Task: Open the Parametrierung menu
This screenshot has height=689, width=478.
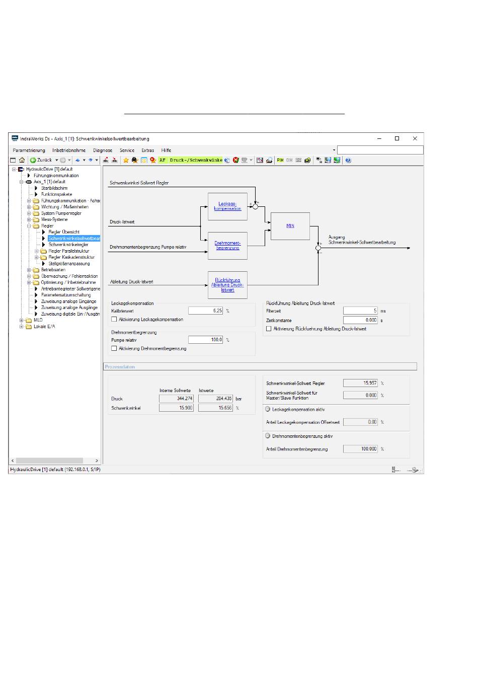Action: coord(29,150)
